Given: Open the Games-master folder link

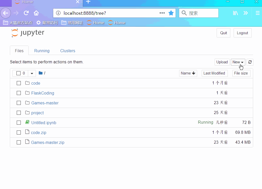Looking at the screenshot, I should (x=45, y=103).
